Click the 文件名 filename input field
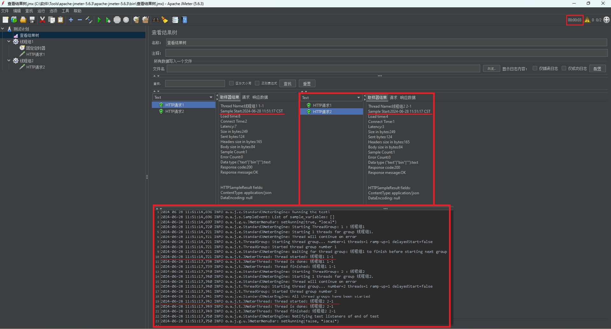 (323, 69)
